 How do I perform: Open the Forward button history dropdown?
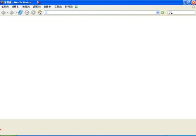(x=16, y=13)
